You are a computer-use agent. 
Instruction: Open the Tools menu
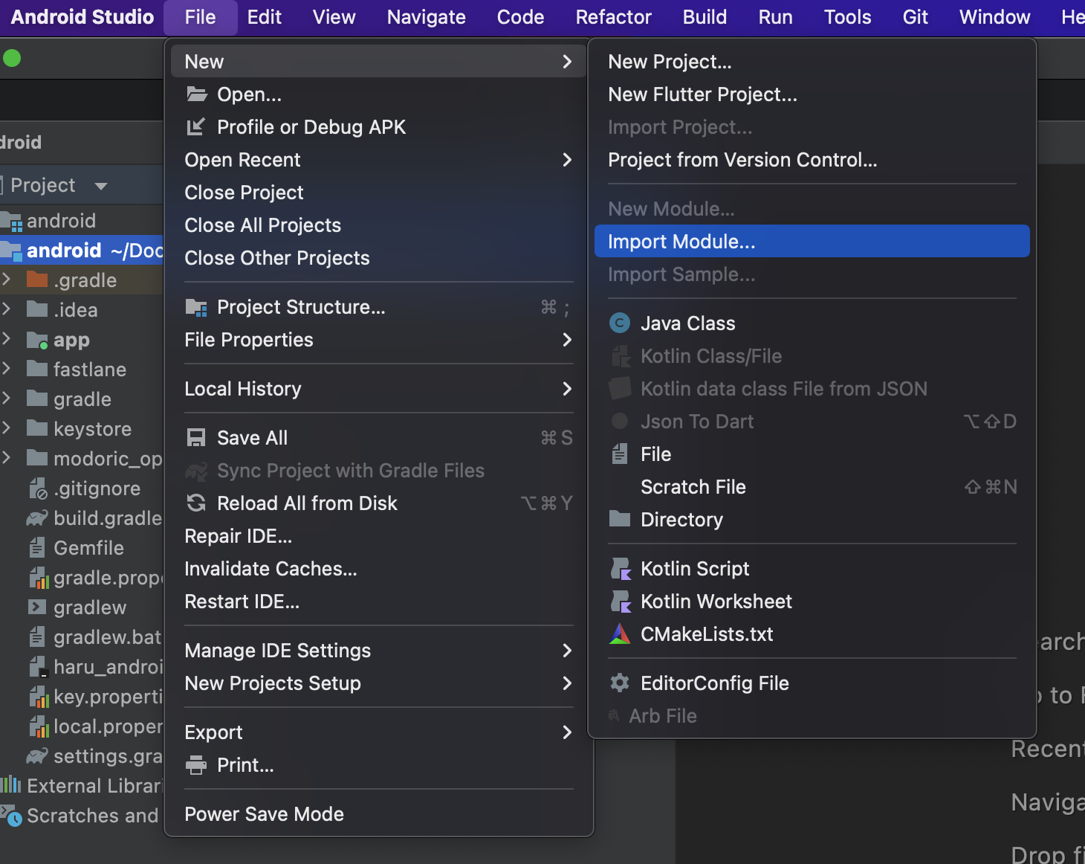[848, 17]
